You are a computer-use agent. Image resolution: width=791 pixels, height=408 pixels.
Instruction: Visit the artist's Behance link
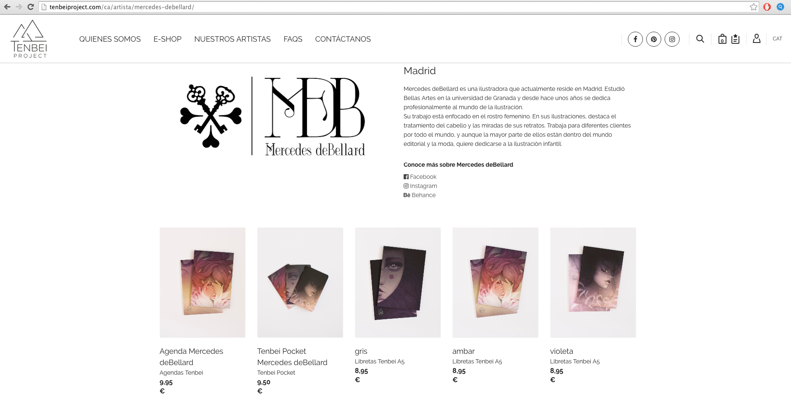click(x=419, y=195)
